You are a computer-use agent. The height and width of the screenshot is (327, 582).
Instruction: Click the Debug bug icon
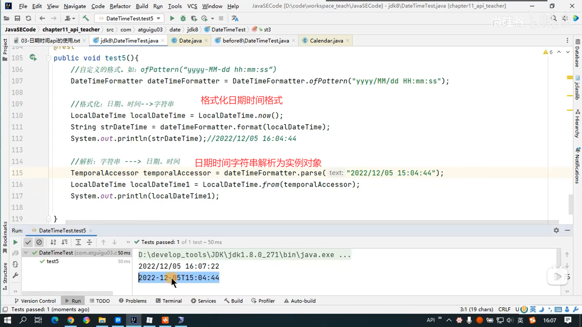click(183, 18)
